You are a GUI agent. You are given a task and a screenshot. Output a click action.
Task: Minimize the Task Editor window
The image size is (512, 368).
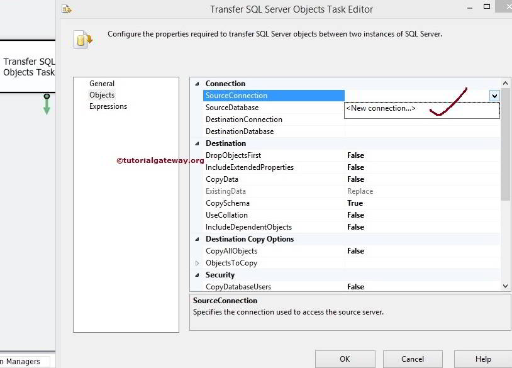point(470,8)
